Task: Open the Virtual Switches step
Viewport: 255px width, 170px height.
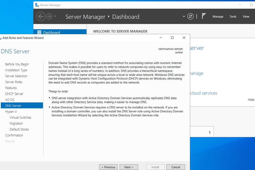Action: (20, 118)
